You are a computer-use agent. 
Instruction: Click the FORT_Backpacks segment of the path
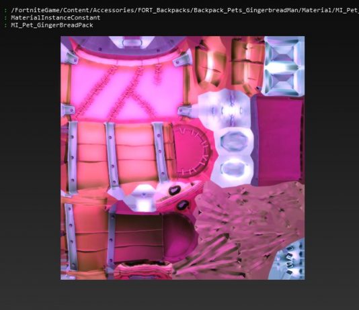164,10
